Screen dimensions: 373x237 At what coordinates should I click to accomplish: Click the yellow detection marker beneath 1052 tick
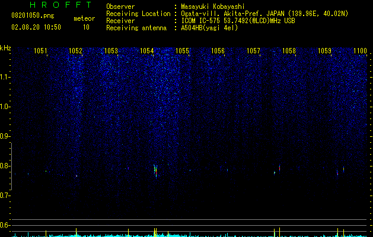pos(76,232)
